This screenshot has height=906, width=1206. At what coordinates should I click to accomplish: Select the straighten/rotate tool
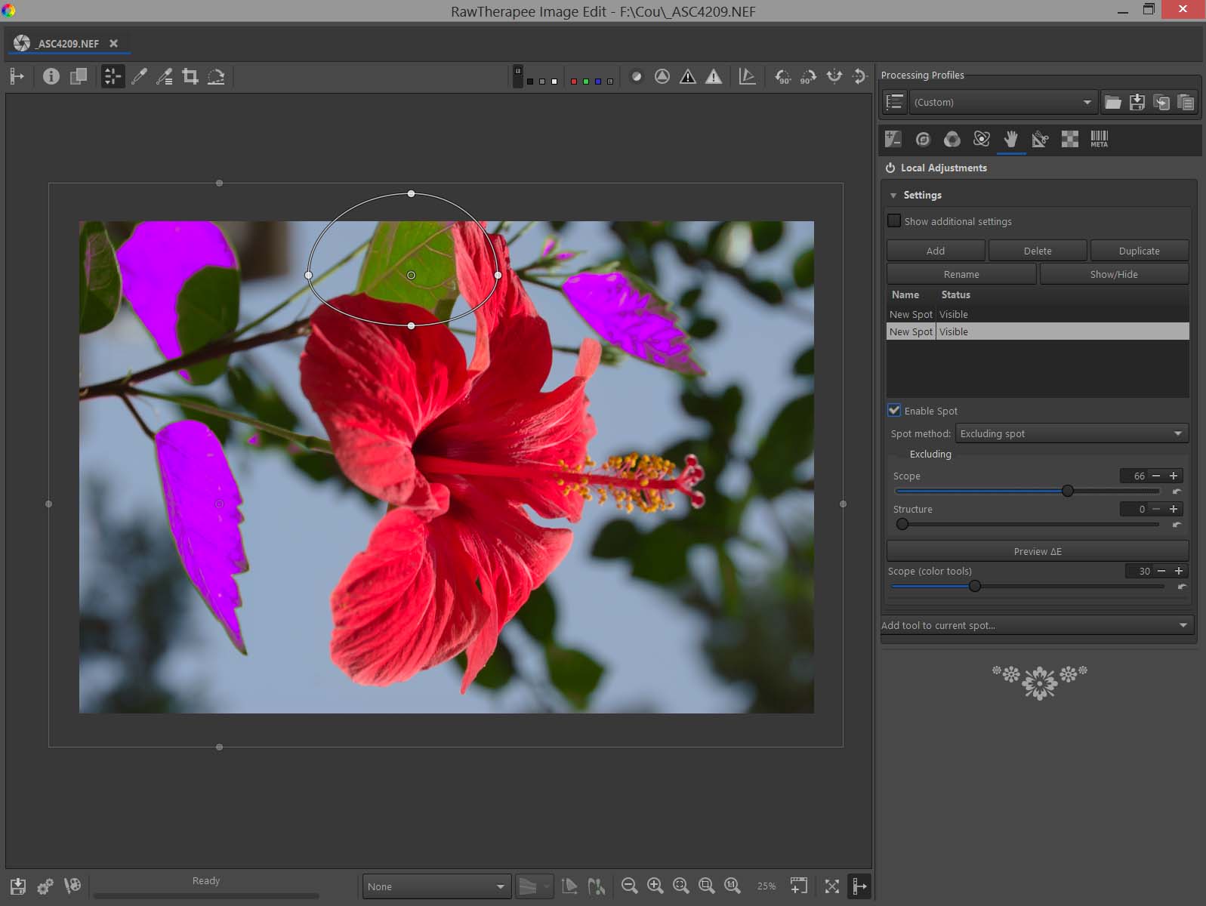(x=216, y=76)
